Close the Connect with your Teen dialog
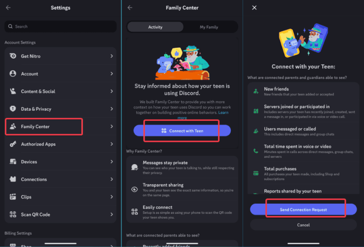This screenshot has height=247, width=364. click(254, 8)
